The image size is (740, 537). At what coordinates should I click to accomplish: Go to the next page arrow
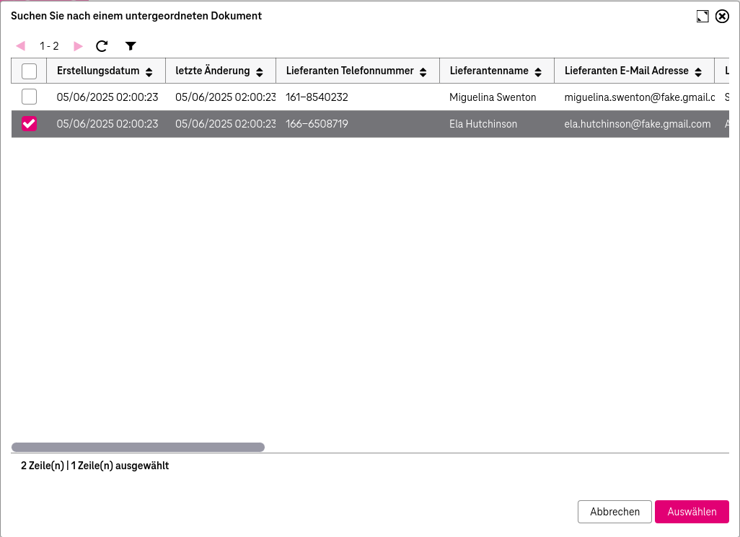79,46
